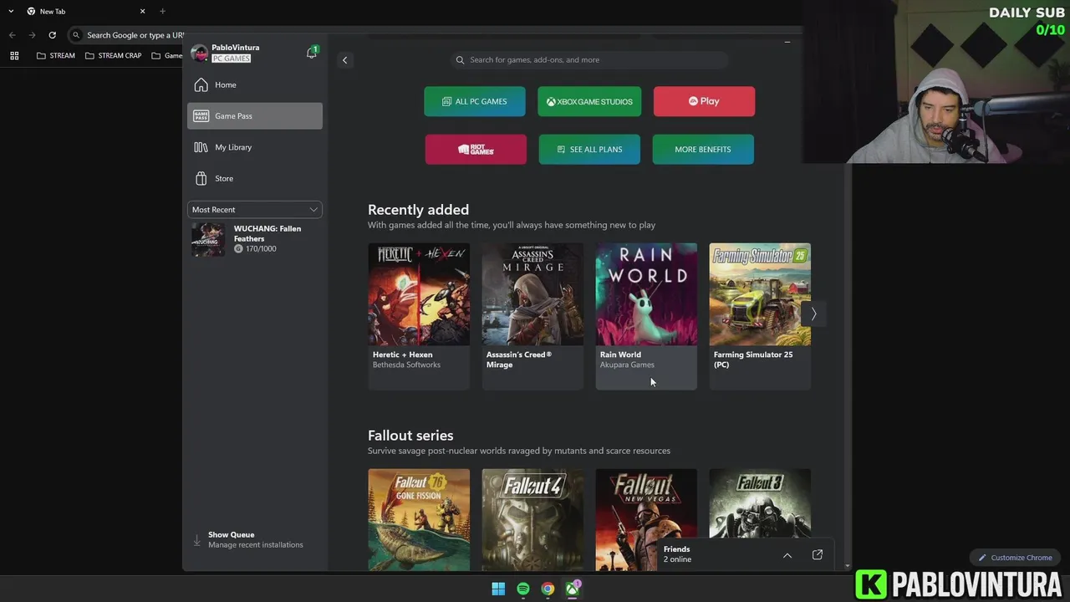1070x602 pixels.
Task: Open Fallout 4 cover
Action: coord(532,519)
